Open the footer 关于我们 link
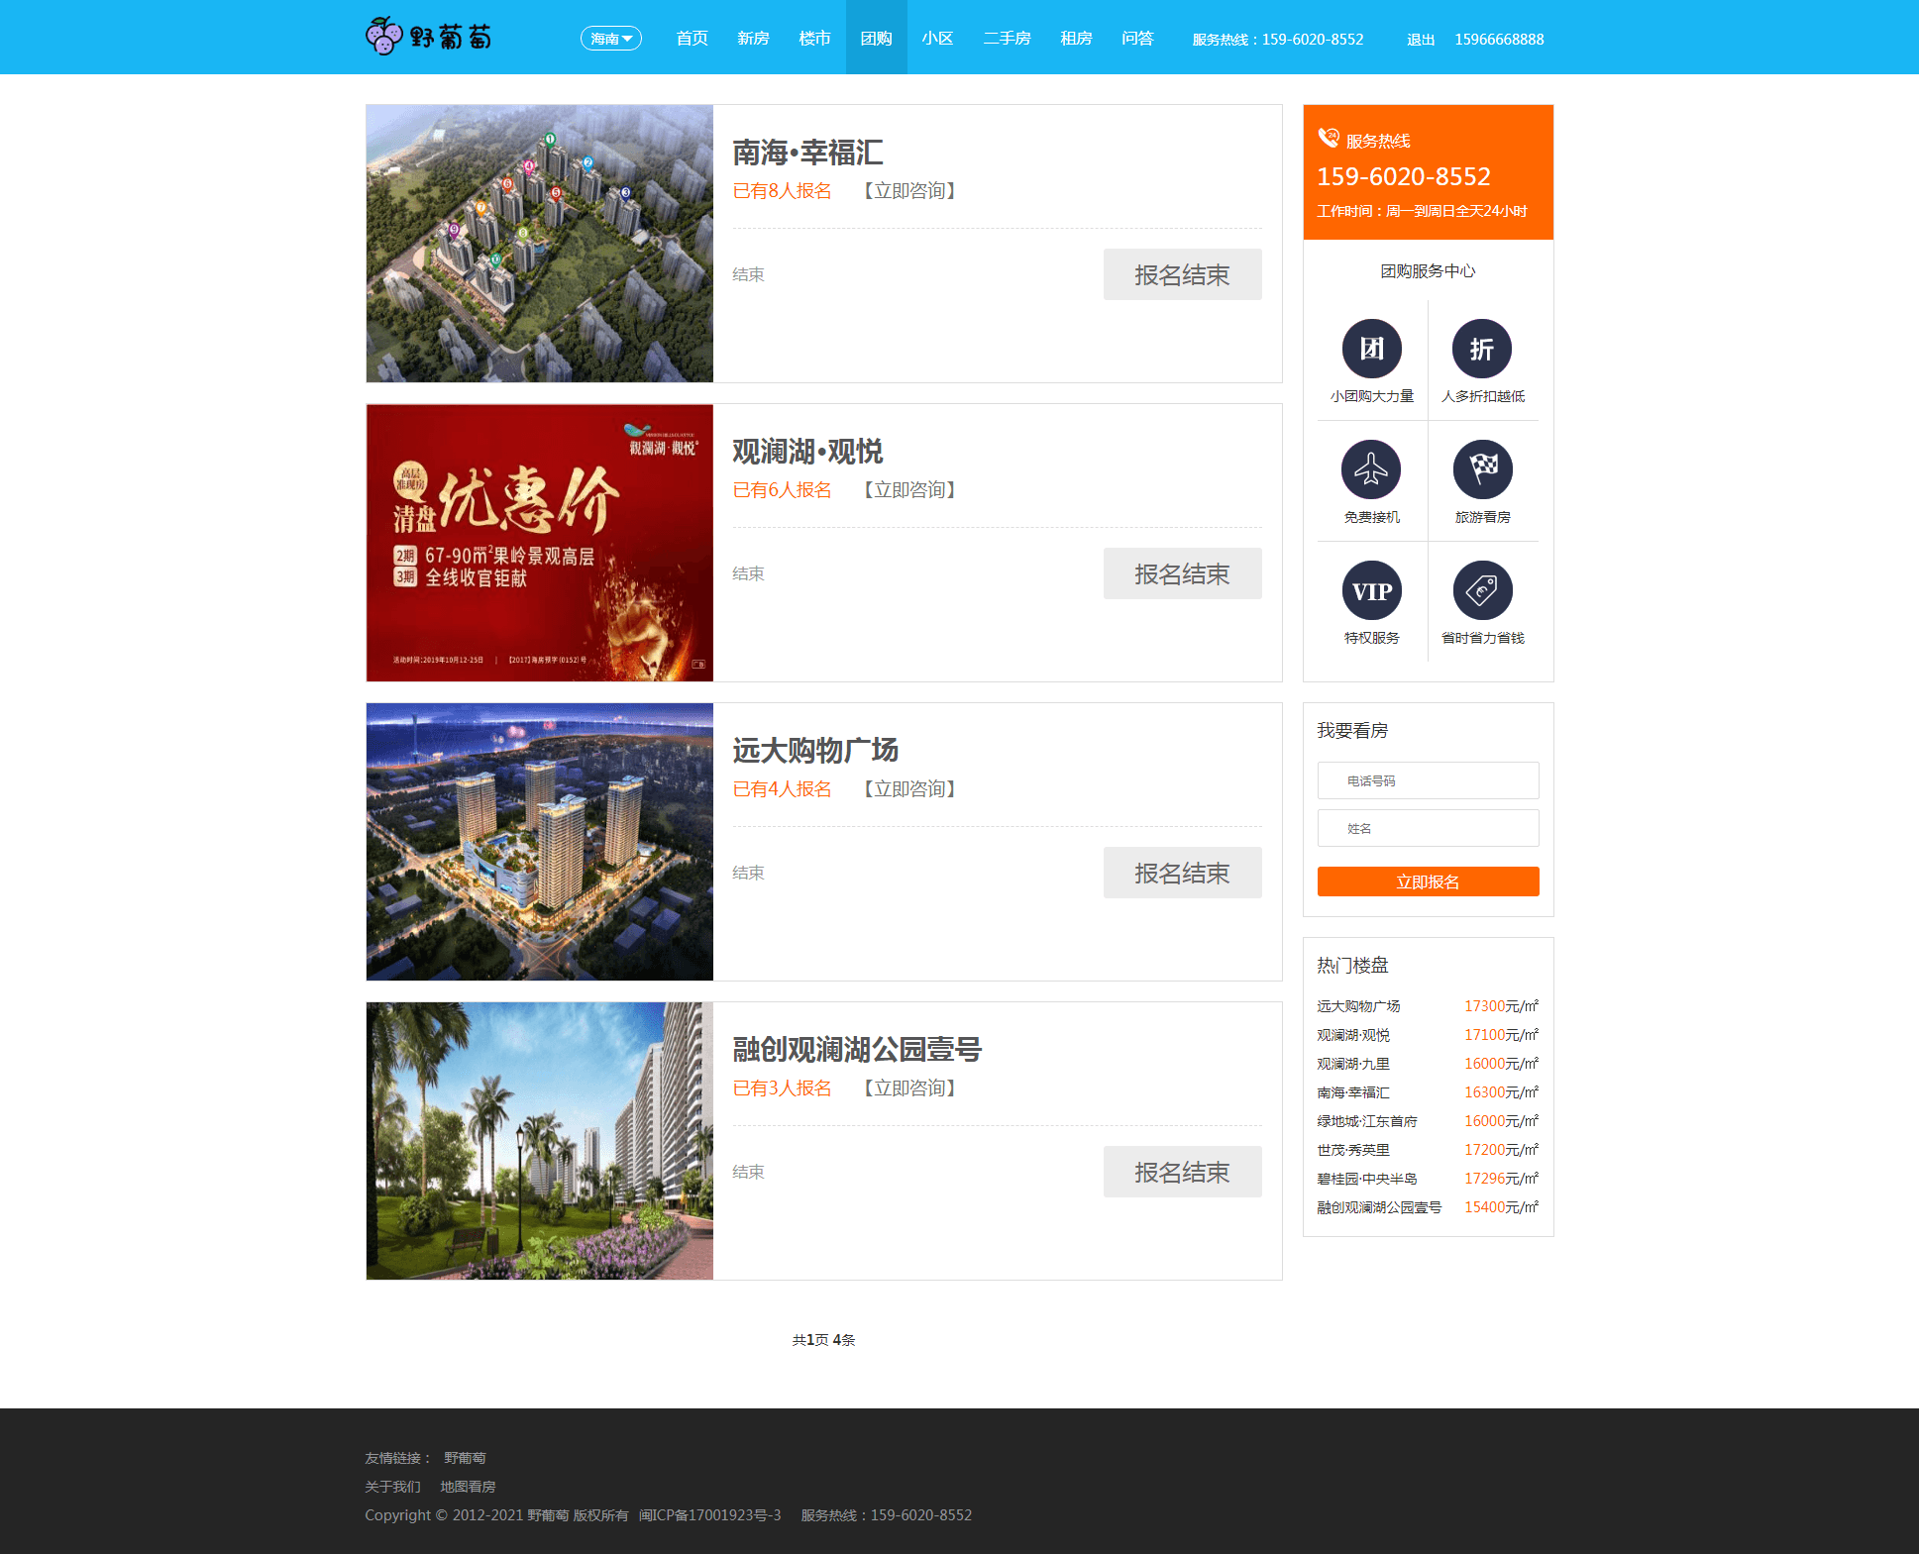 click(392, 1487)
